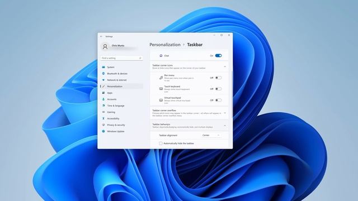Image resolution: width=358 pixels, height=201 pixels.
Task: Open Accessibility in the sidebar
Action: point(121,118)
